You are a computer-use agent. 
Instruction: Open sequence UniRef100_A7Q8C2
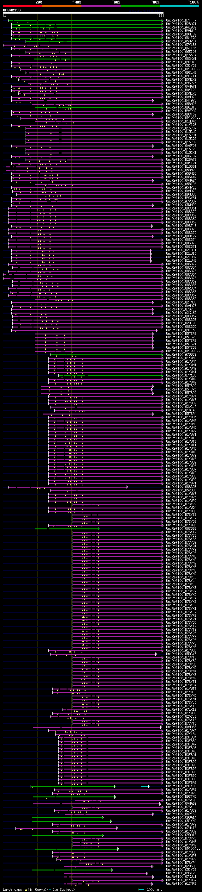pos(181,355)
